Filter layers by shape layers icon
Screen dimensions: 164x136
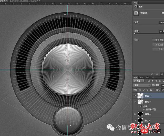tap(160, 81)
